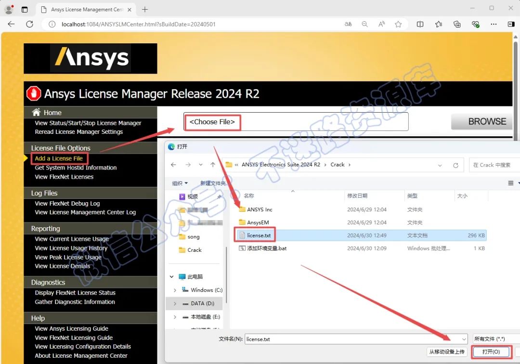This screenshot has width=520, height=364.
Task: Open the file name combo box dropdown
Action: click(464, 339)
